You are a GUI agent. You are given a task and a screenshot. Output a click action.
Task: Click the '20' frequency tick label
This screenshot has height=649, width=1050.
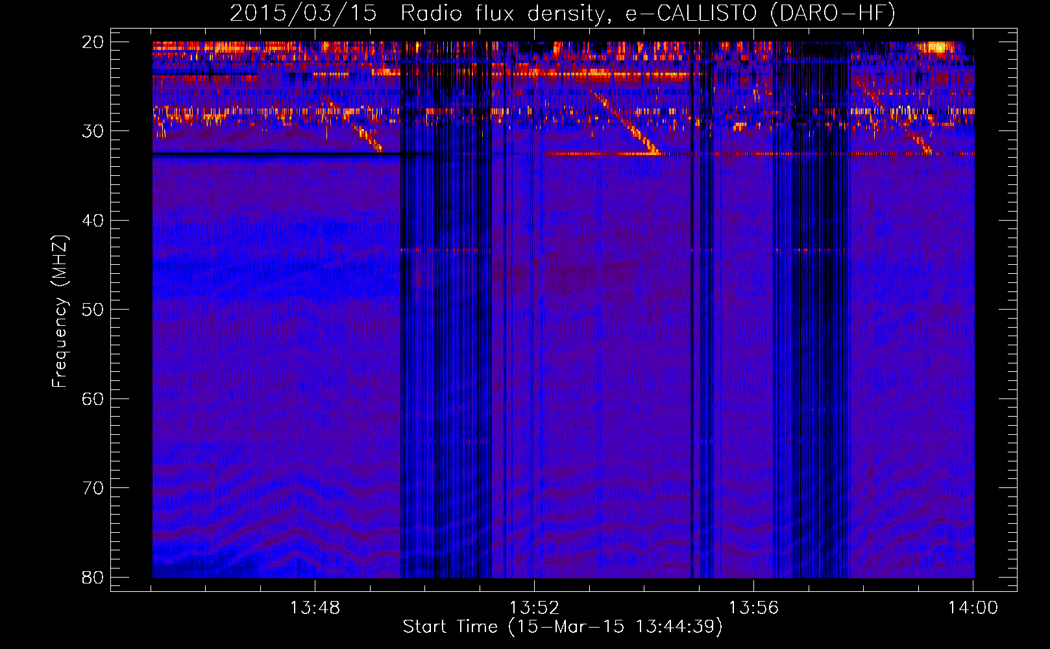point(93,42)
